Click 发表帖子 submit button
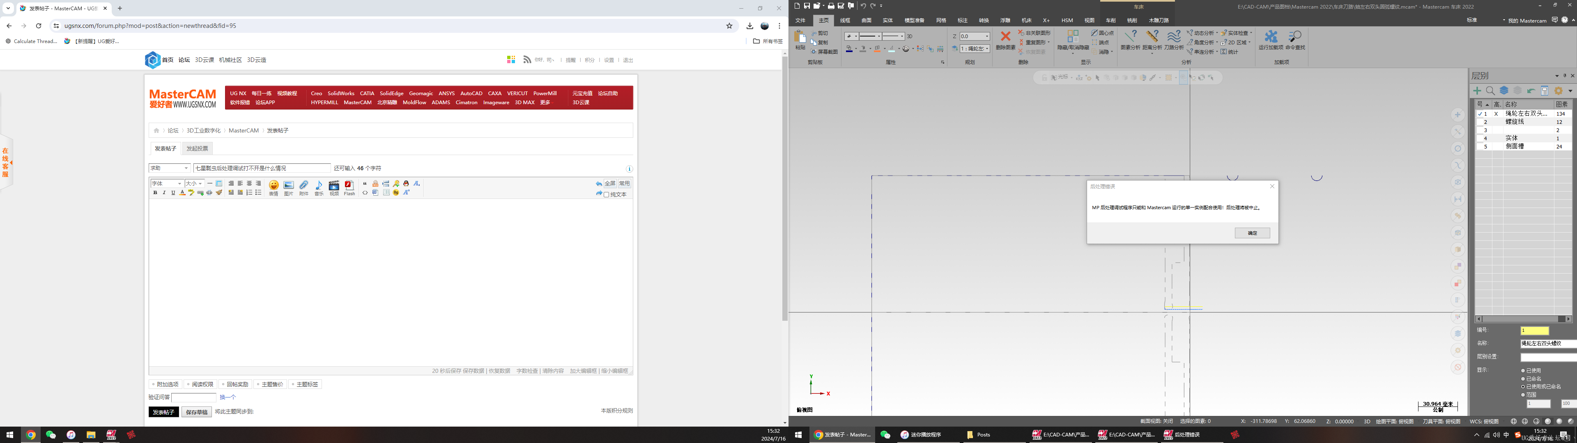 pos(163,412)
